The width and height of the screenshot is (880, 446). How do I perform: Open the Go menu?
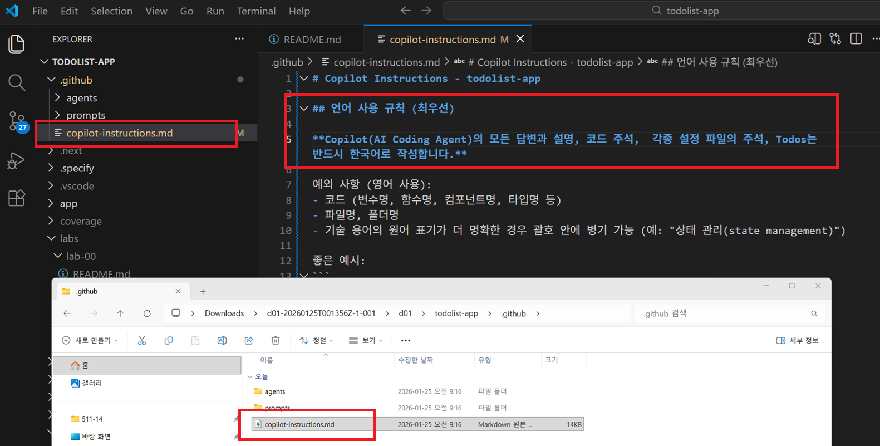[x=186, y=11]
